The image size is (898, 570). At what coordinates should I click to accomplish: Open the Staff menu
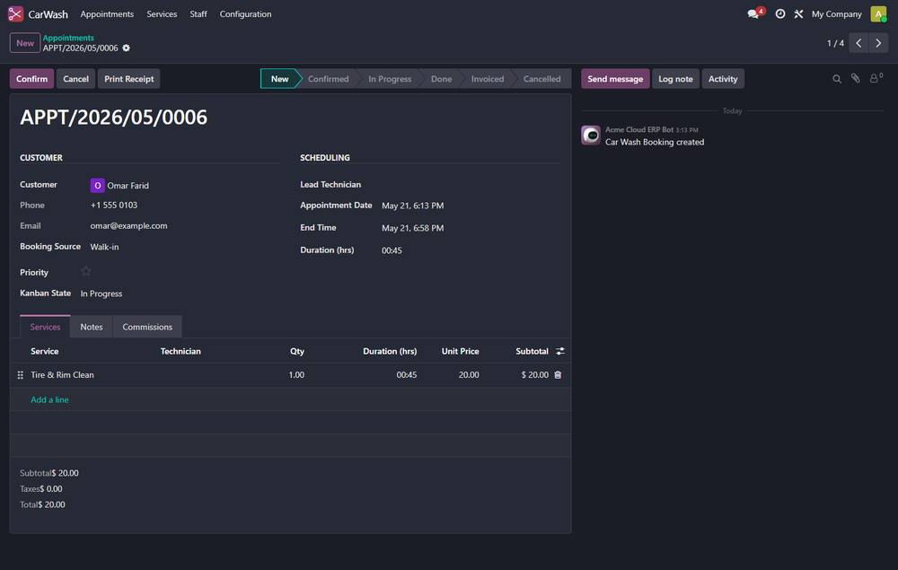(x=198, y=13)
